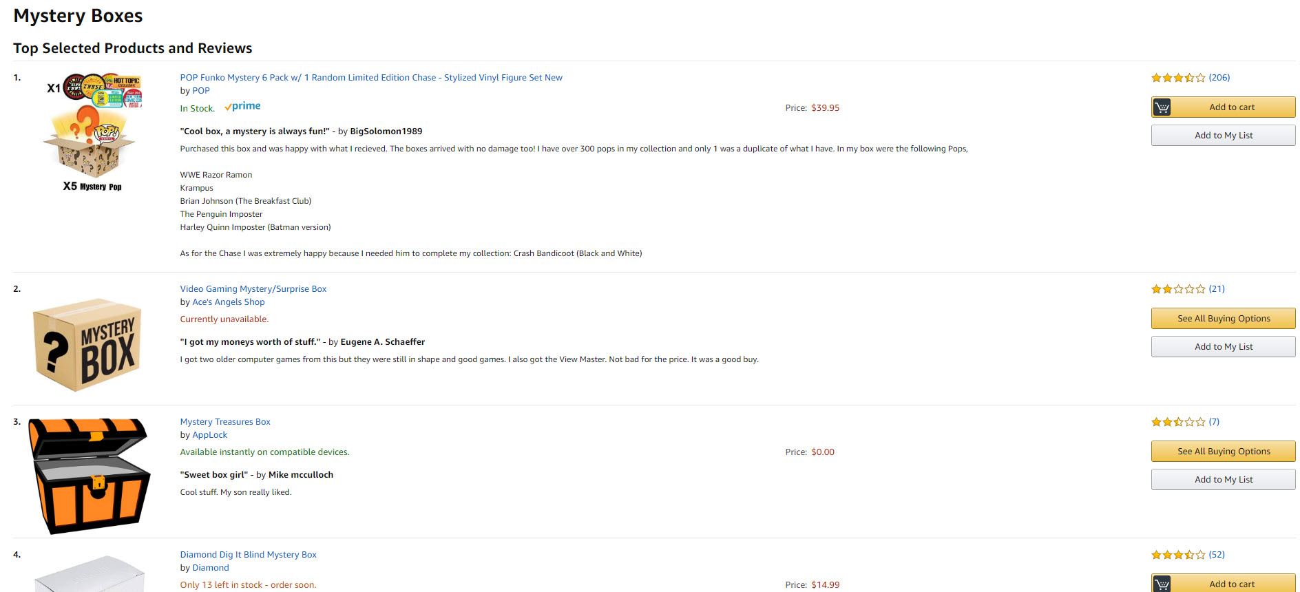
Task: Click the orange treasure chest product image
Action: tap(89, 476)
